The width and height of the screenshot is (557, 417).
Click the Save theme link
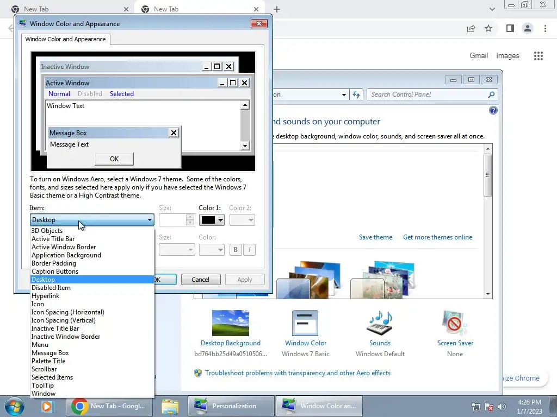[x=375, y=237]
